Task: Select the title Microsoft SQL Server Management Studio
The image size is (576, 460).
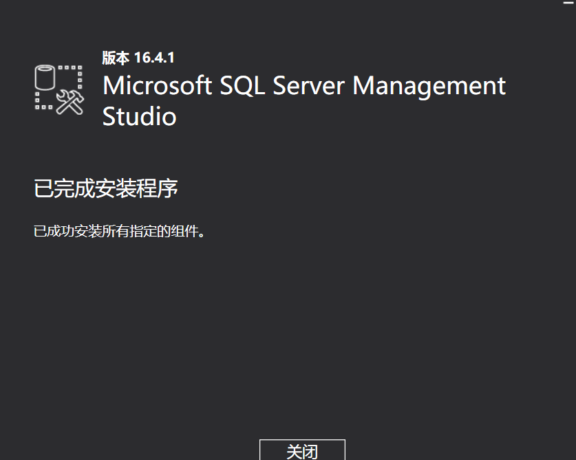Action: tap(303, 85)
